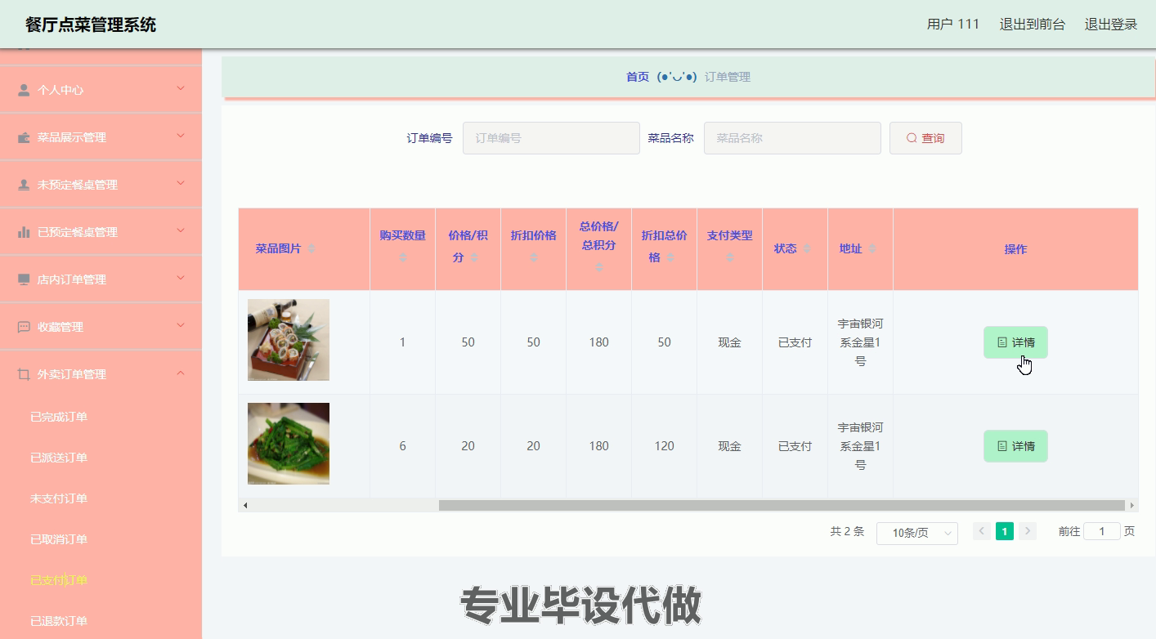Click the chat bubble icon beside 收藏管理
The image size is (1156, 639).
pyautogui.click(x=24, y=327)
